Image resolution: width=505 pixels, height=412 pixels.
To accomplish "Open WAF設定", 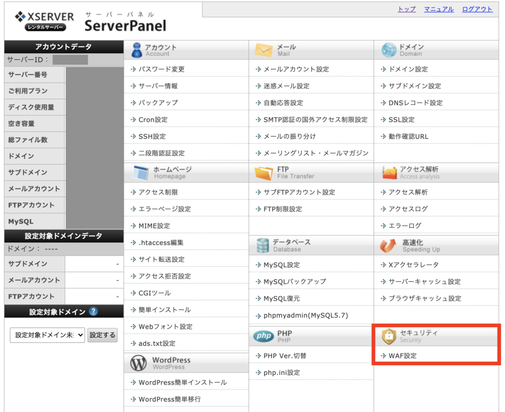I will (x=402, y=356).
